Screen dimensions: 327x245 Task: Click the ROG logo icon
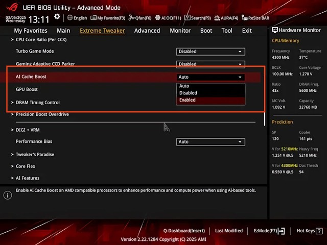[x=12, y=8]
